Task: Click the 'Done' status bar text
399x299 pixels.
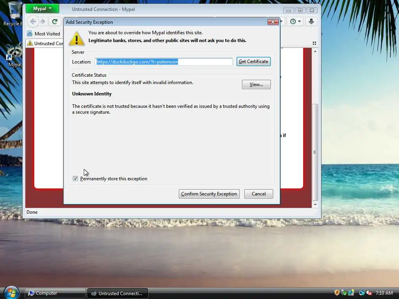Action: (32, 212)
